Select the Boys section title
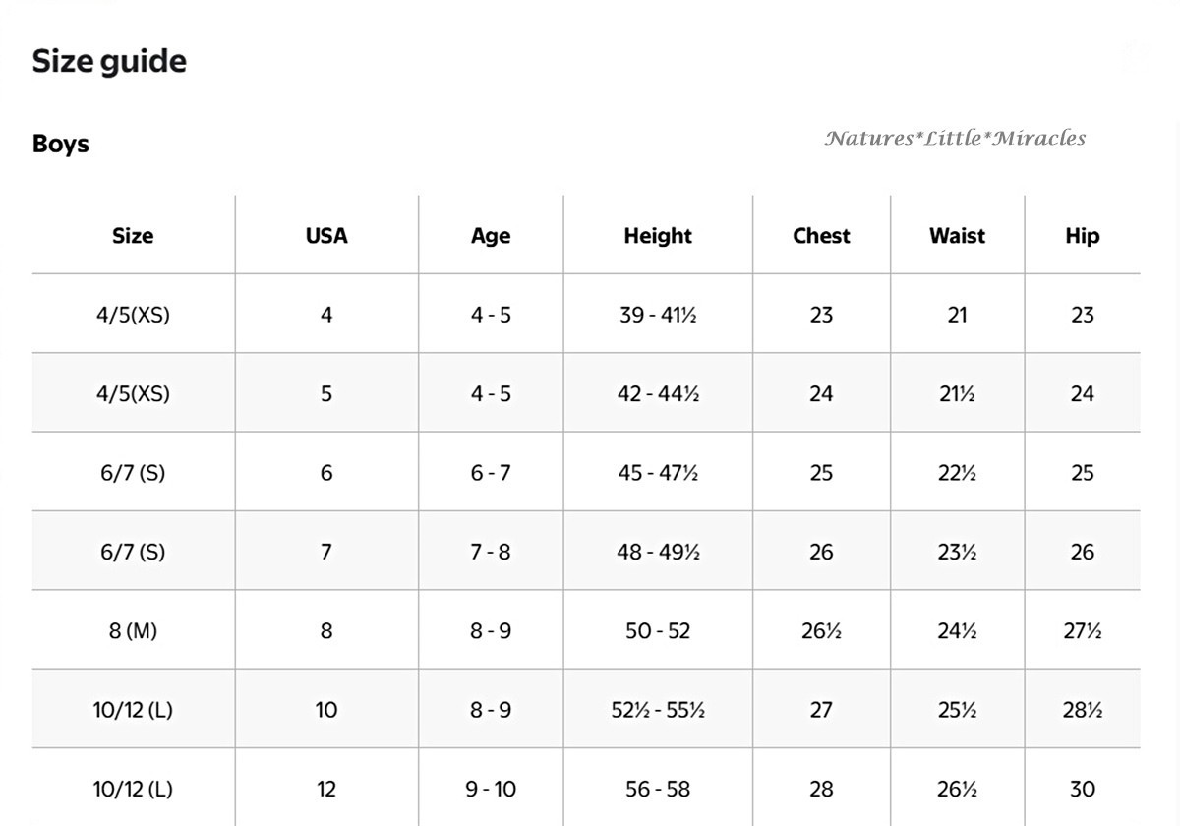The image size is (1180, 826). (61, 144)
